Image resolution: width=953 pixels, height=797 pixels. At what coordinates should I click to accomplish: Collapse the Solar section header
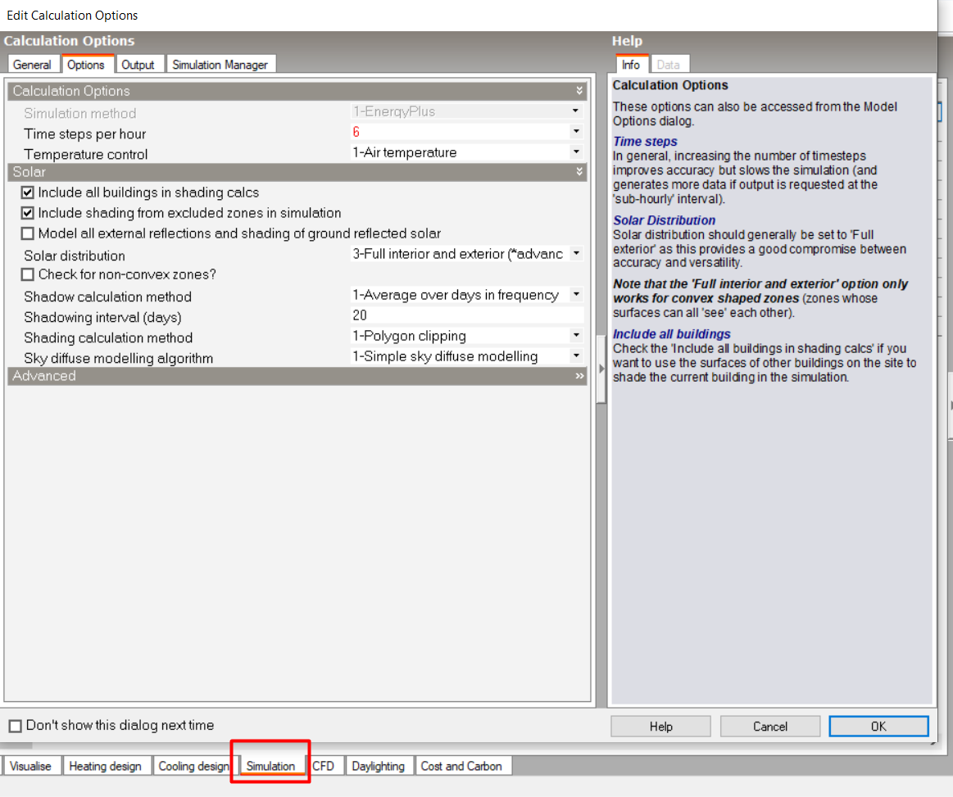pyautogui.click(x=297, y=172)
